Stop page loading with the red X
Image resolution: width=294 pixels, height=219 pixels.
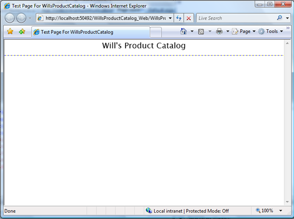[x=188, y=18]
